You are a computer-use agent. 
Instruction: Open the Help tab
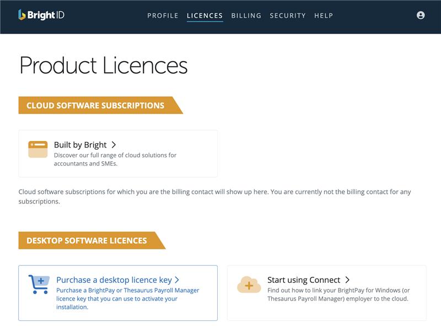[x=324, y=16]
